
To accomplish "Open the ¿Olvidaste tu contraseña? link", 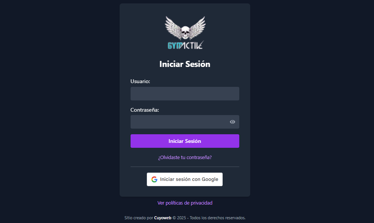I will click(x=185, y=157).
